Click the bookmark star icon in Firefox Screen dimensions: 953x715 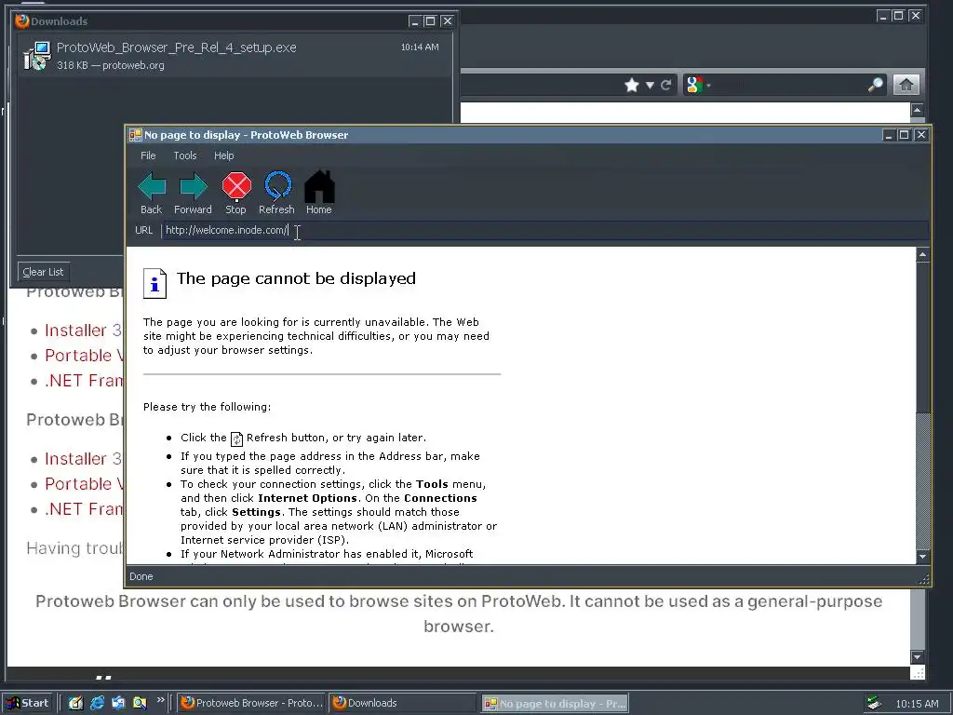click(632, 85)
